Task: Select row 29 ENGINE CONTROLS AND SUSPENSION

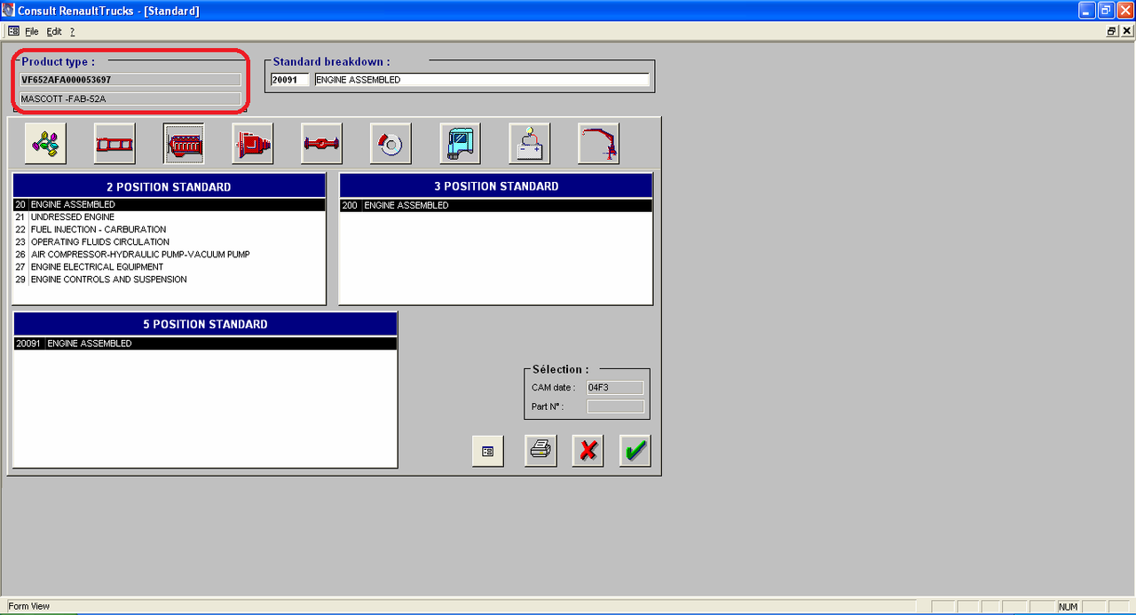Action: point(170,280)
